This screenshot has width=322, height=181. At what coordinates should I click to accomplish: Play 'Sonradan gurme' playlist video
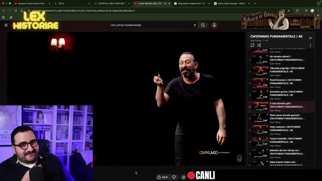(x=281, y=95)
